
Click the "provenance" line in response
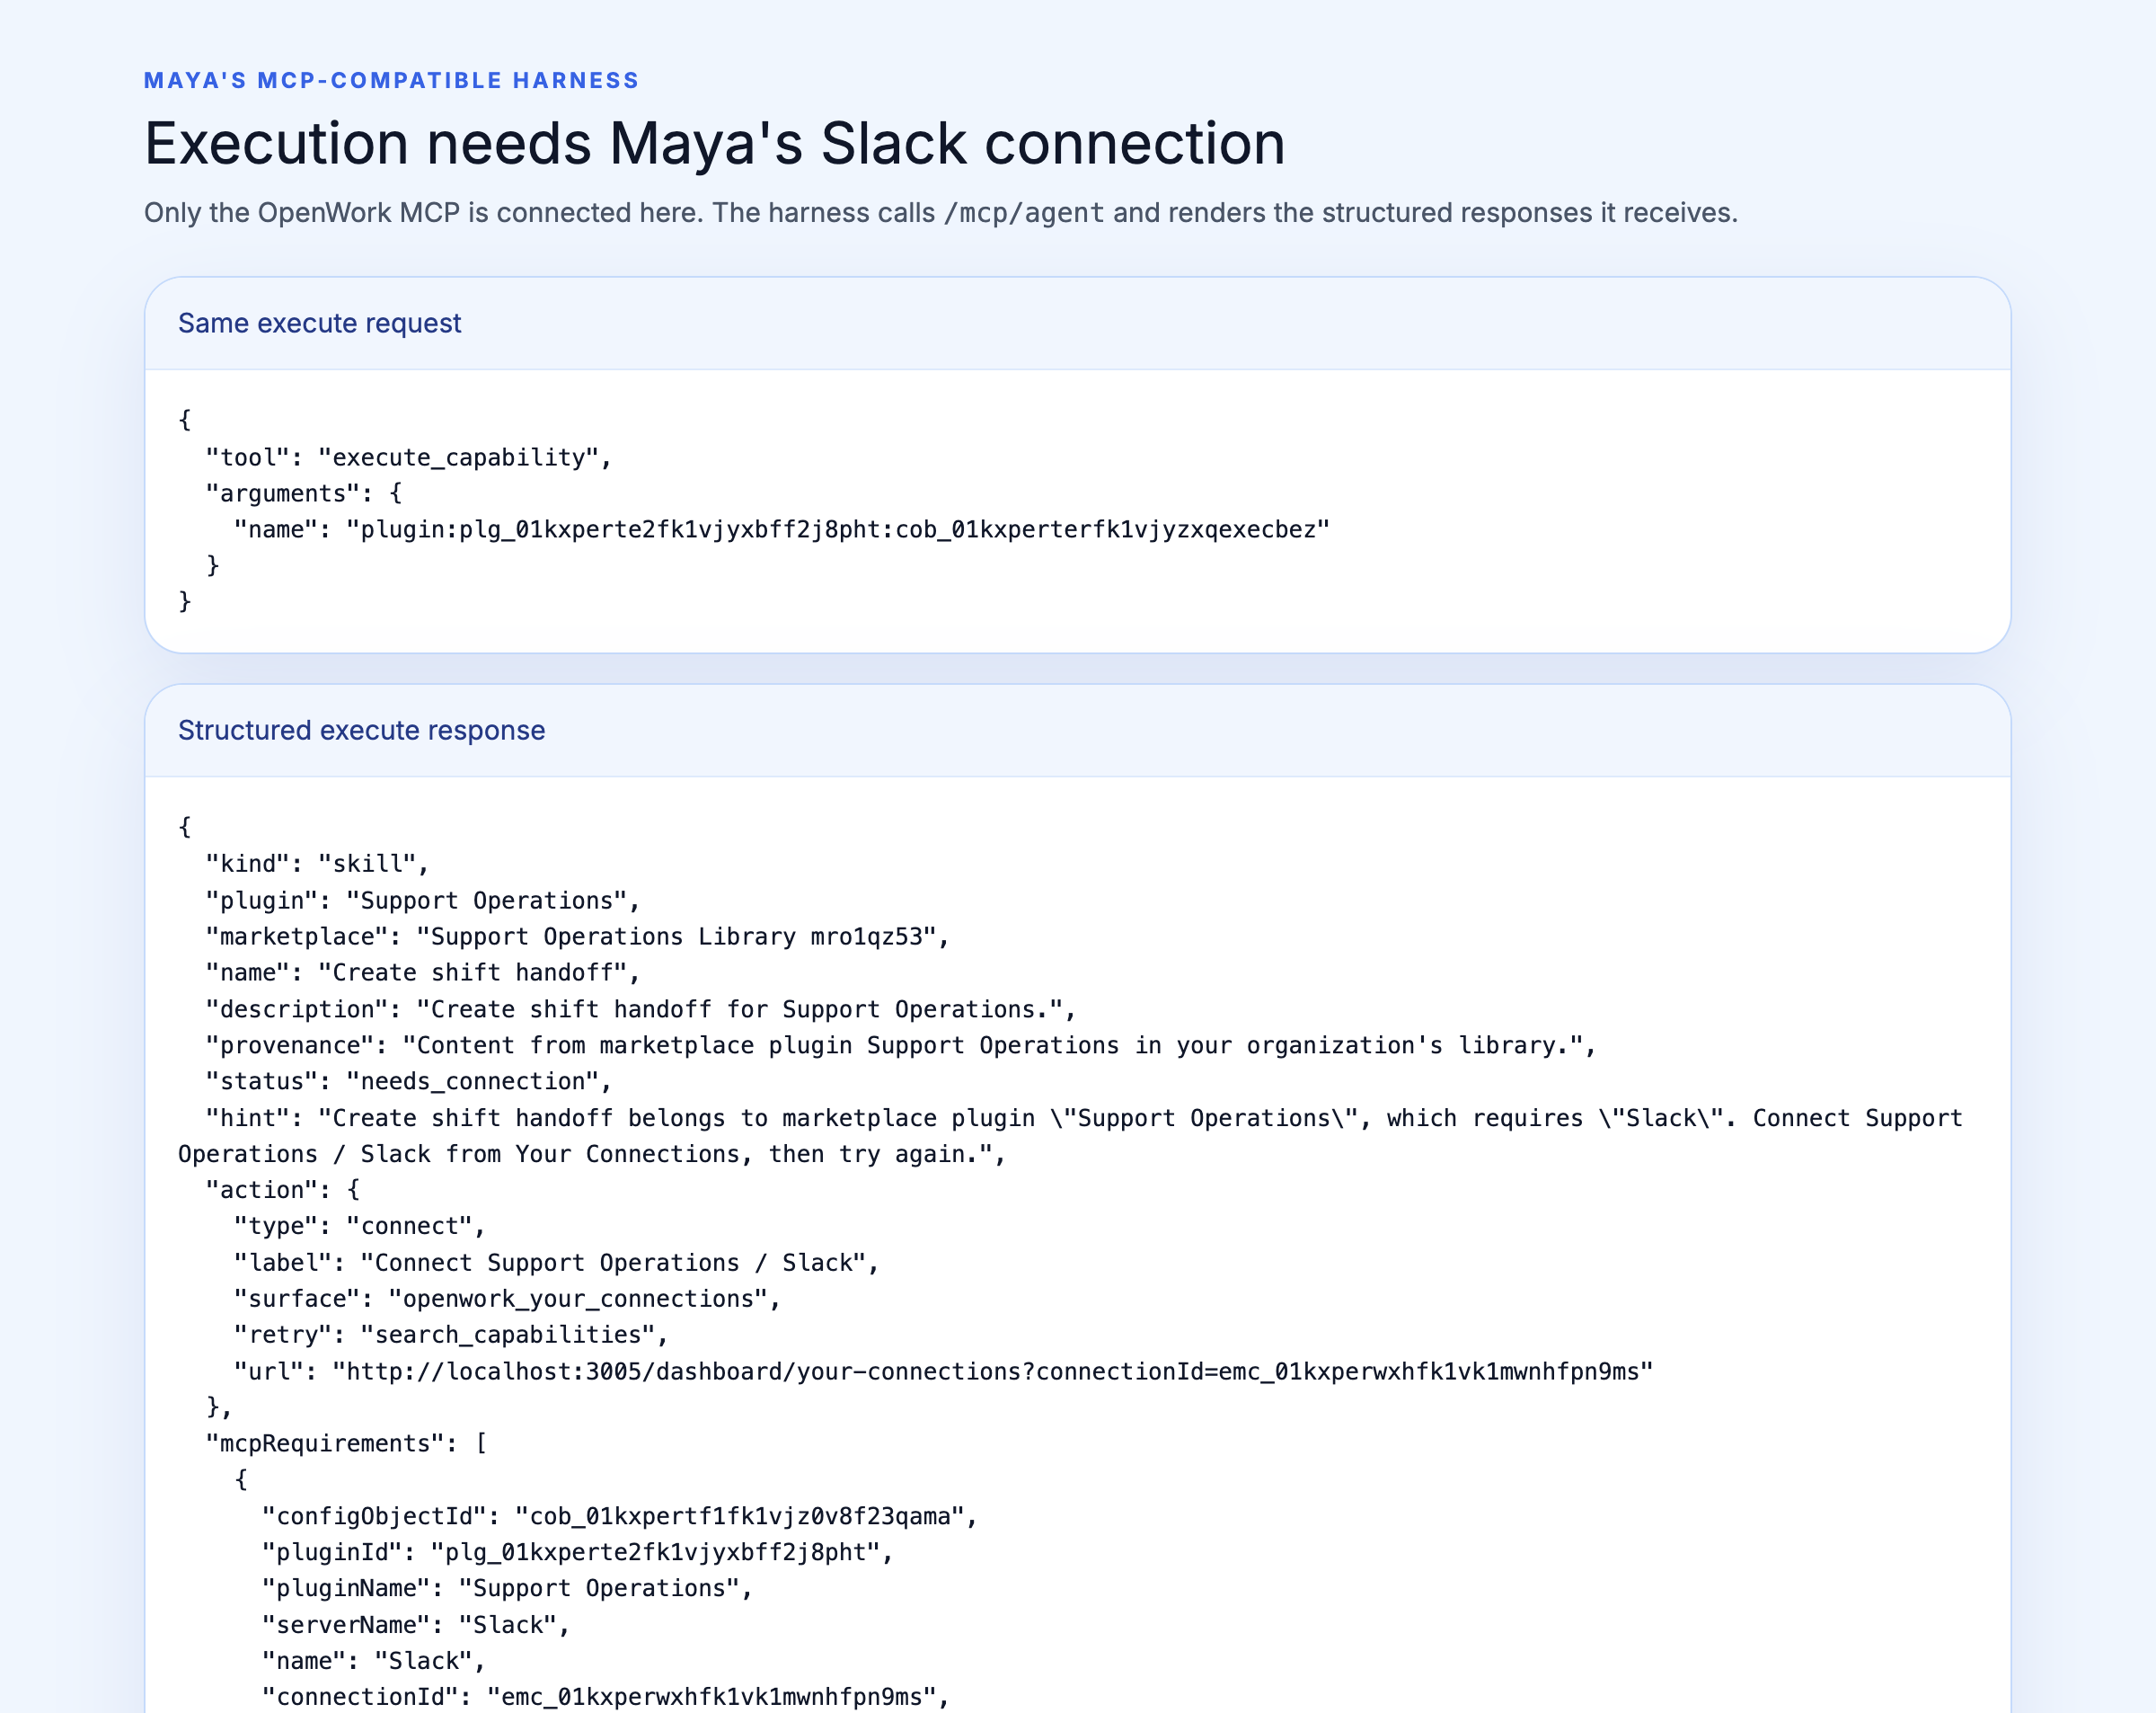(x=900, y=1045)
